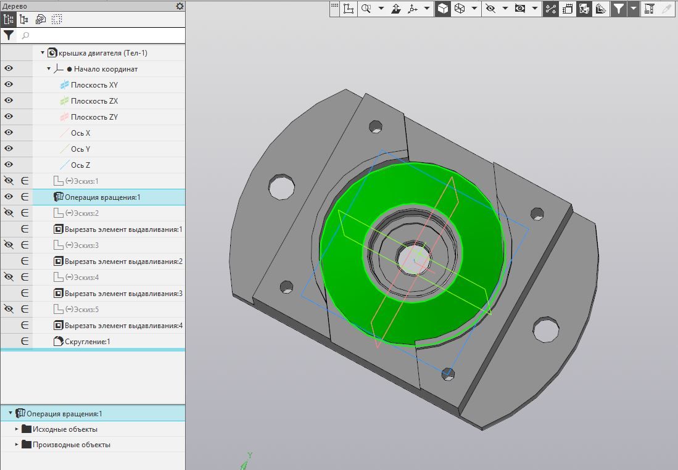678x470 pixels.
Task: Toggle visibility of Ось Z
Action: coord(9,165)
